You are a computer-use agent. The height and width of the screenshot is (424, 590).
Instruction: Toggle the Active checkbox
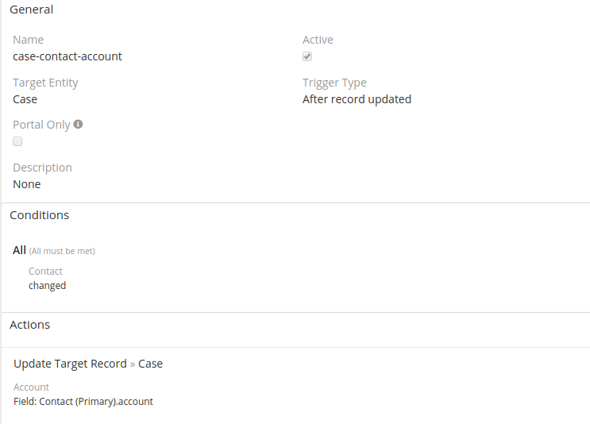click(x=307, y=56)
